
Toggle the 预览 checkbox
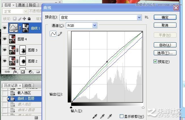155,61
